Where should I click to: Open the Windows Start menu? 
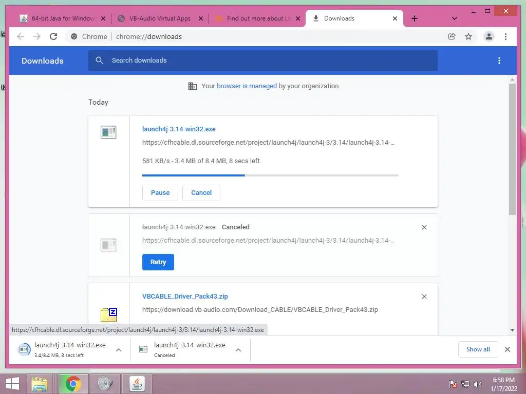(12, 384)
